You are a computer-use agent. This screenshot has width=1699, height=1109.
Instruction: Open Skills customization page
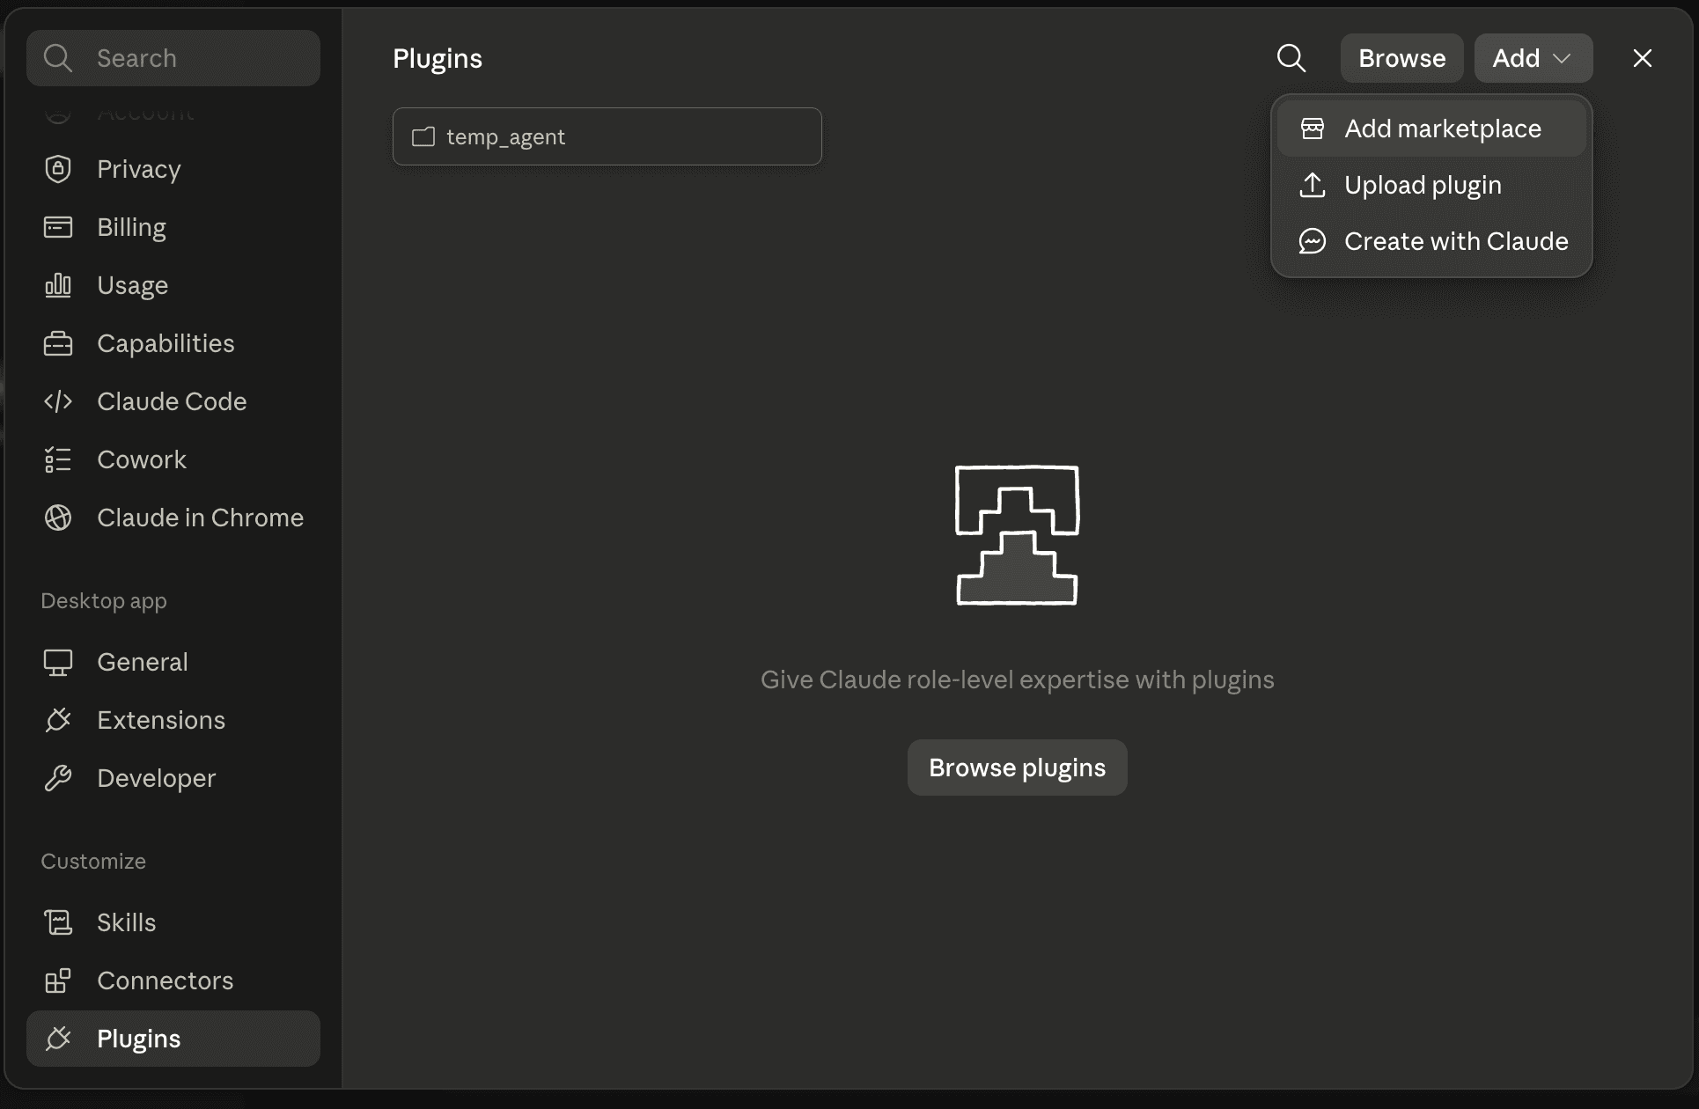(173, 922)
